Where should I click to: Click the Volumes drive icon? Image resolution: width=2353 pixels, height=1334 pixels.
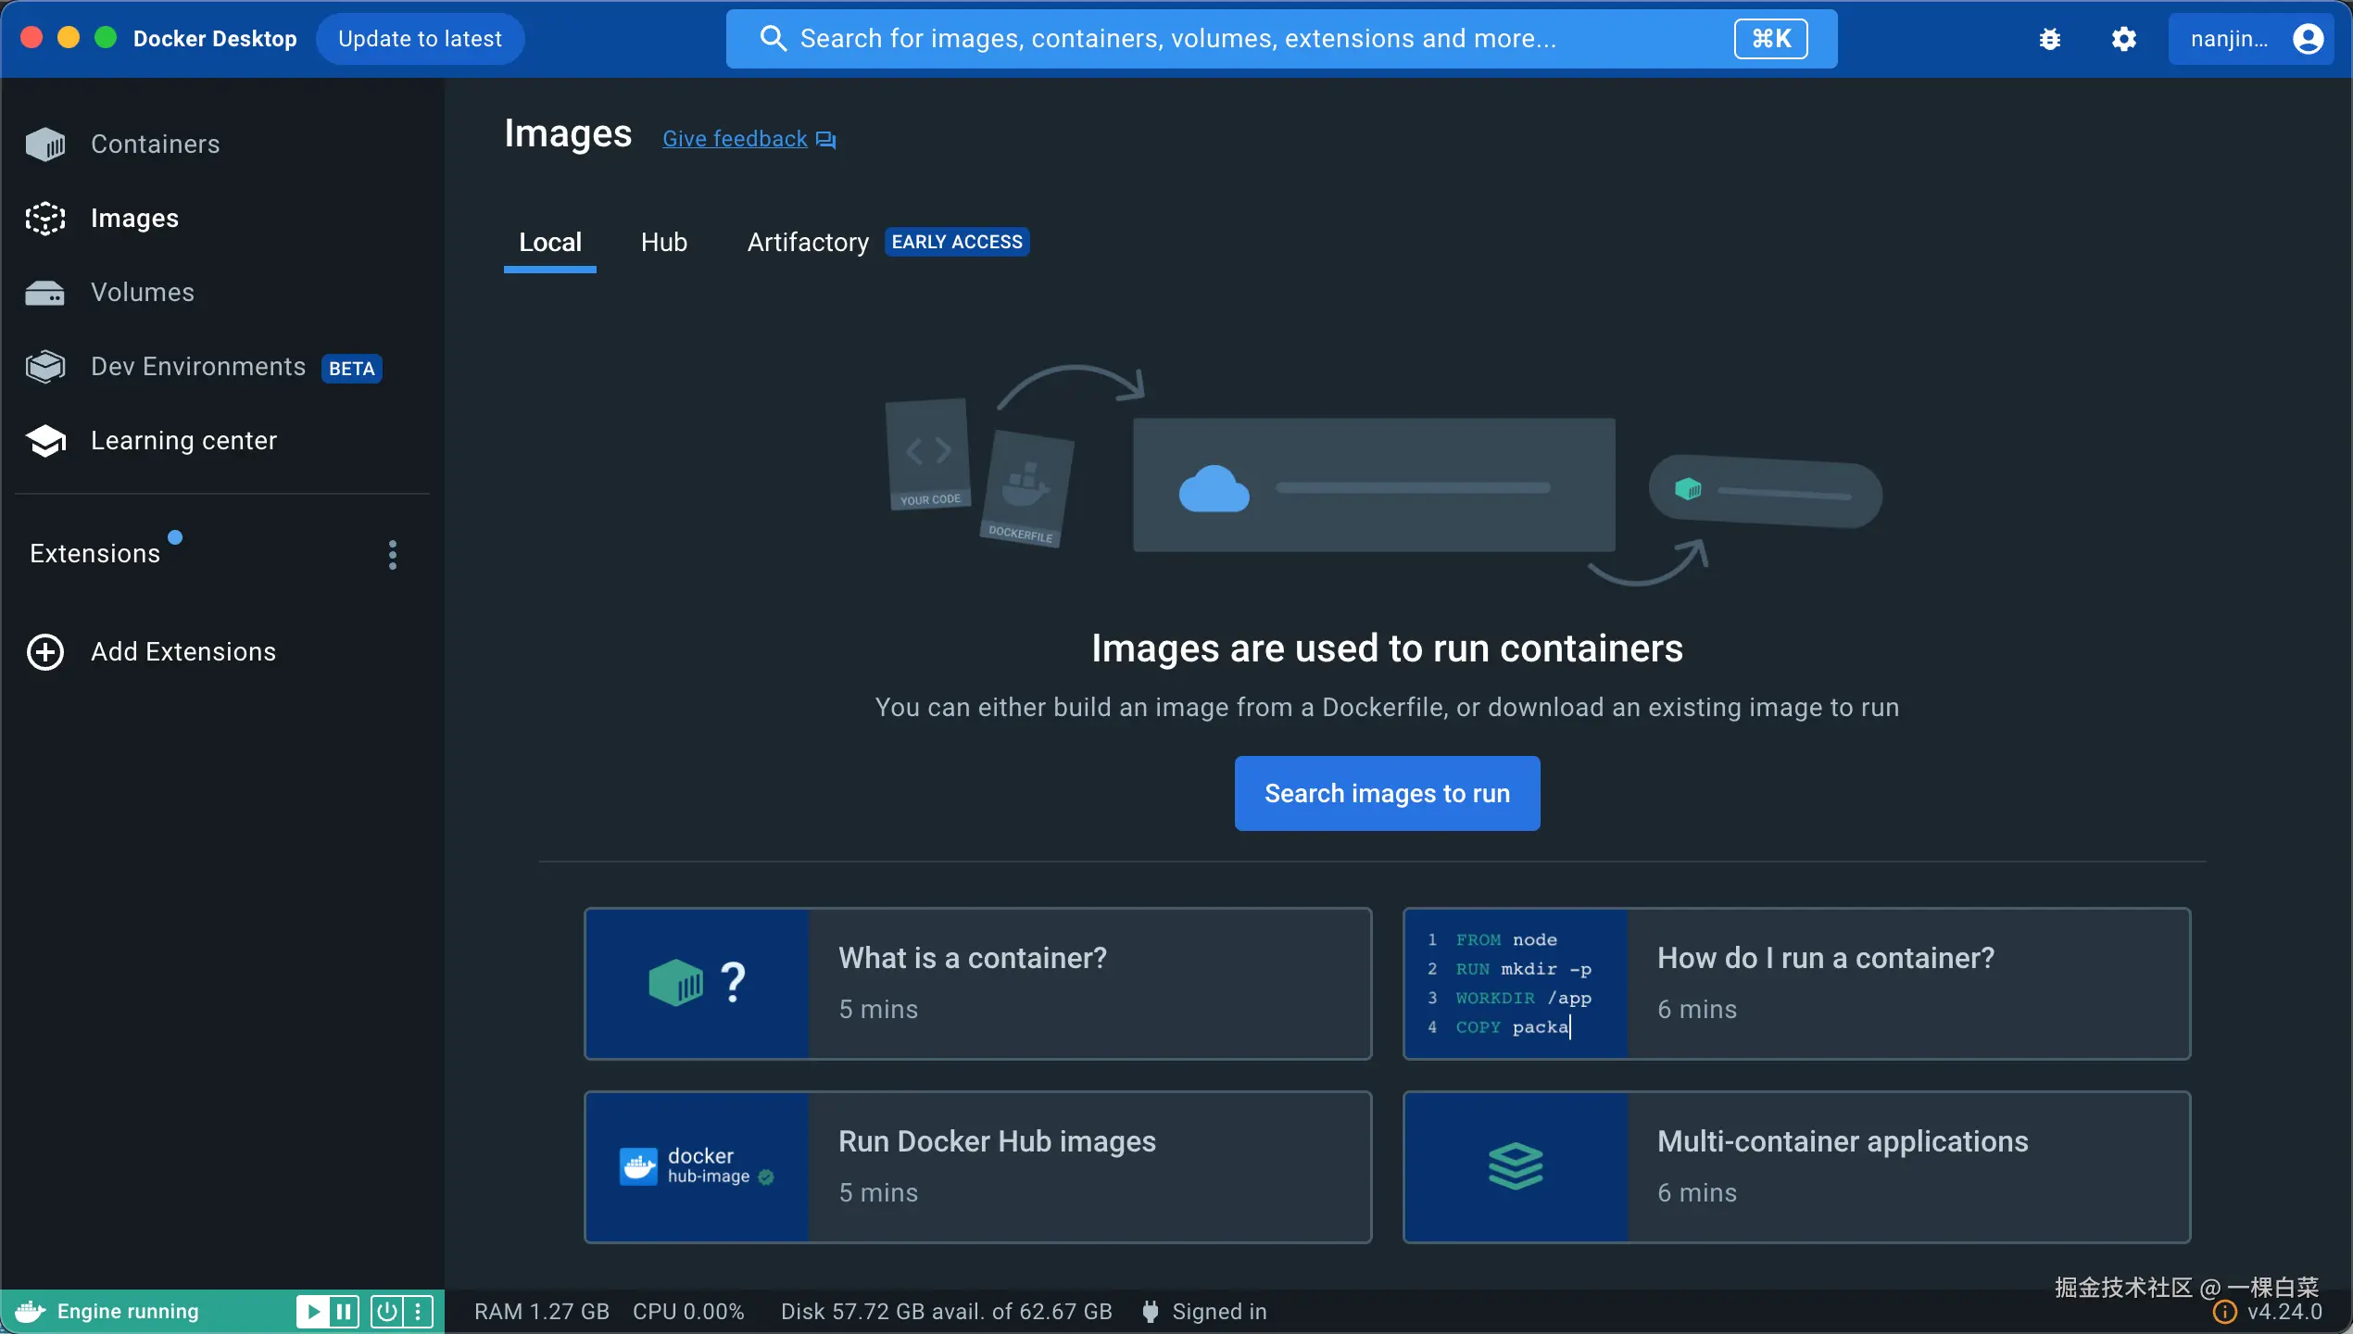pos(44,293)
